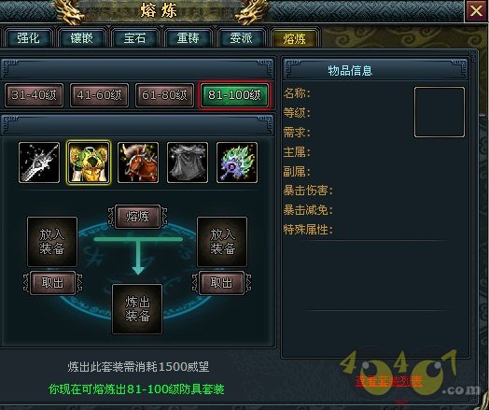Switch to the 镶嵌 tab
Screen dimensions: 489x410
(81, 38)
